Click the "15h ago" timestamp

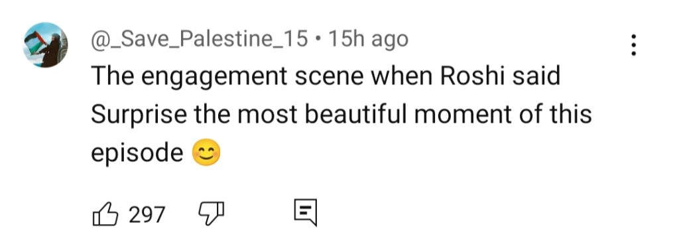368,39
